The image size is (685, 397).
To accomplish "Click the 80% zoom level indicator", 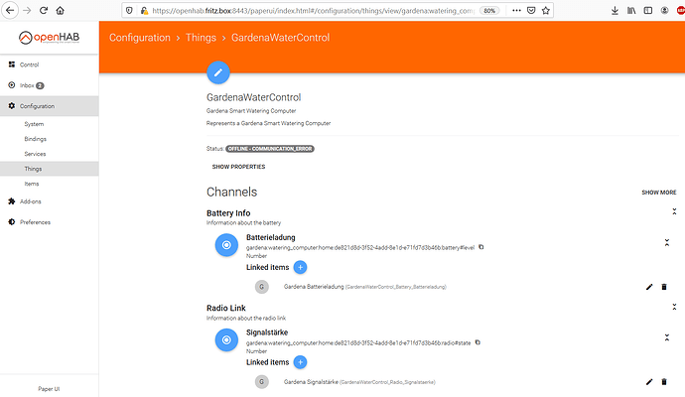I will click(x=489, y=11).
